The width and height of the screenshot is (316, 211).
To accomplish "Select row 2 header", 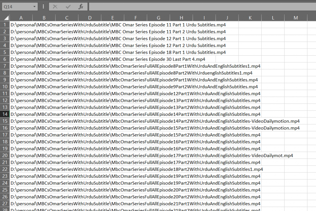I will (5, 32).
